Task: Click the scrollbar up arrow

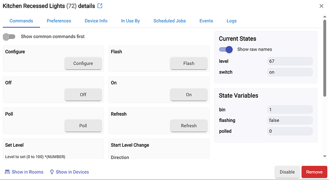Action: [325, 17]
